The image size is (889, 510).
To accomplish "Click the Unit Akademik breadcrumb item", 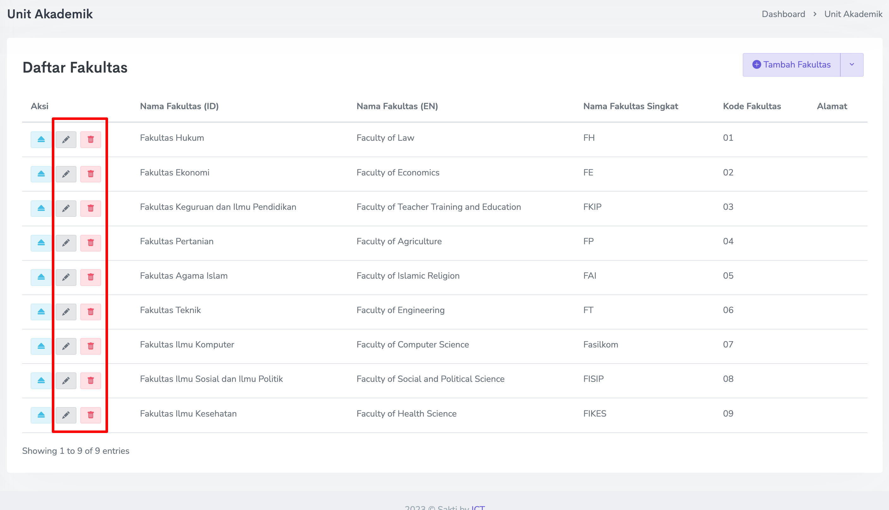I will 853,14.
